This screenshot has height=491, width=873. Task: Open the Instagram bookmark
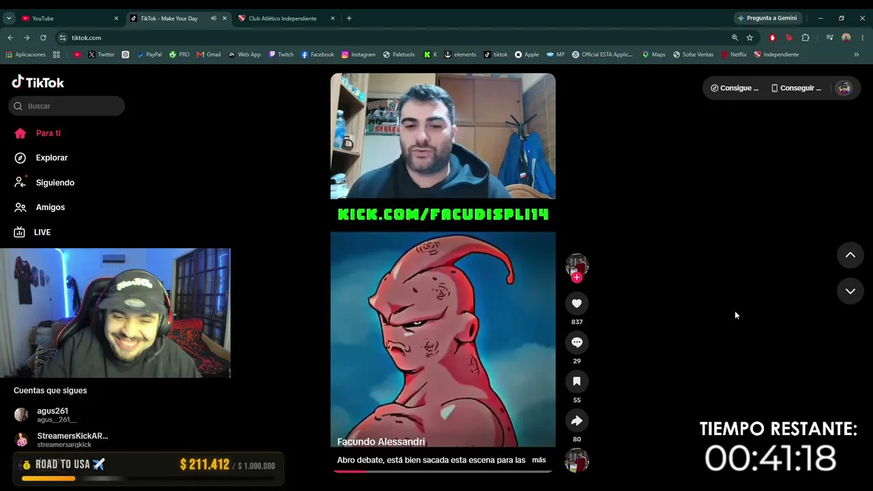pyautogui.click(x=358, y=55)
